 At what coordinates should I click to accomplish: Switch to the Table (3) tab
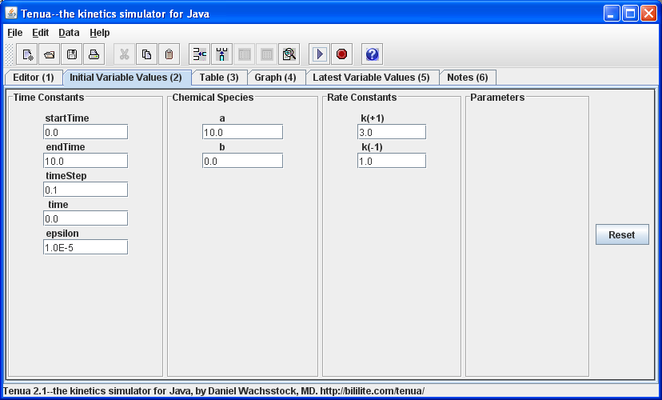[219, 78]
